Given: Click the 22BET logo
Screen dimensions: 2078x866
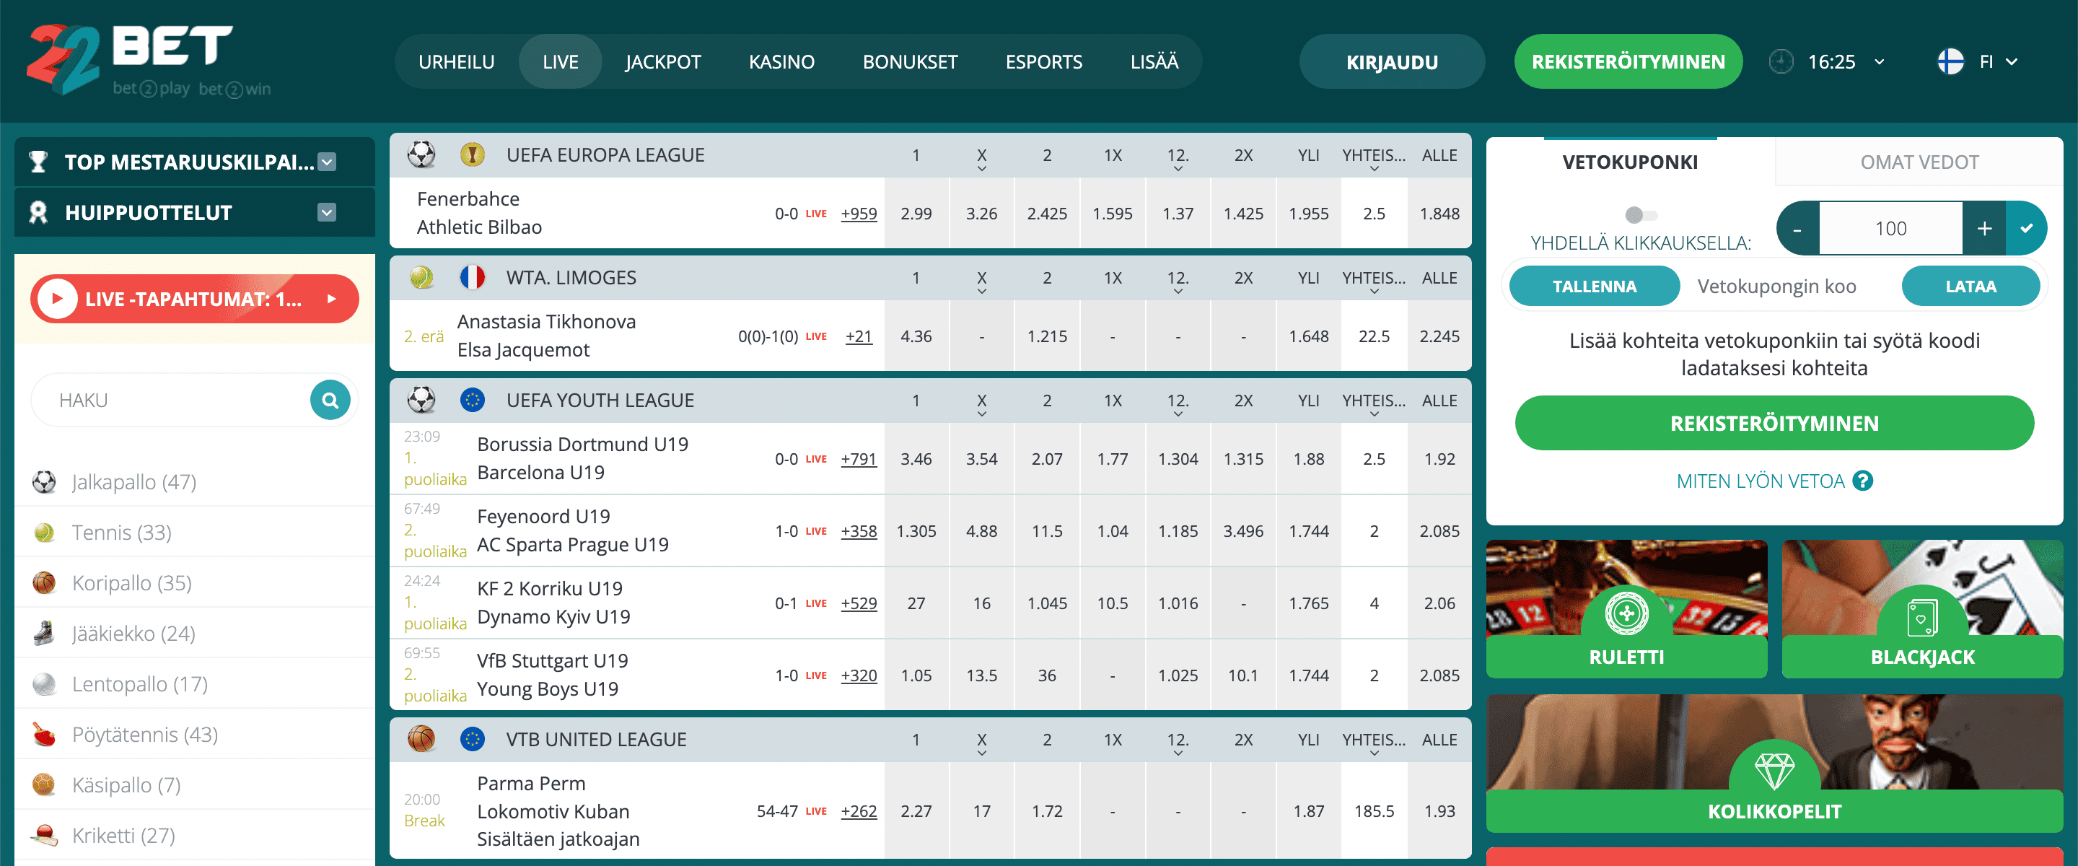Looking at the screenshot, I should point(149,61).
